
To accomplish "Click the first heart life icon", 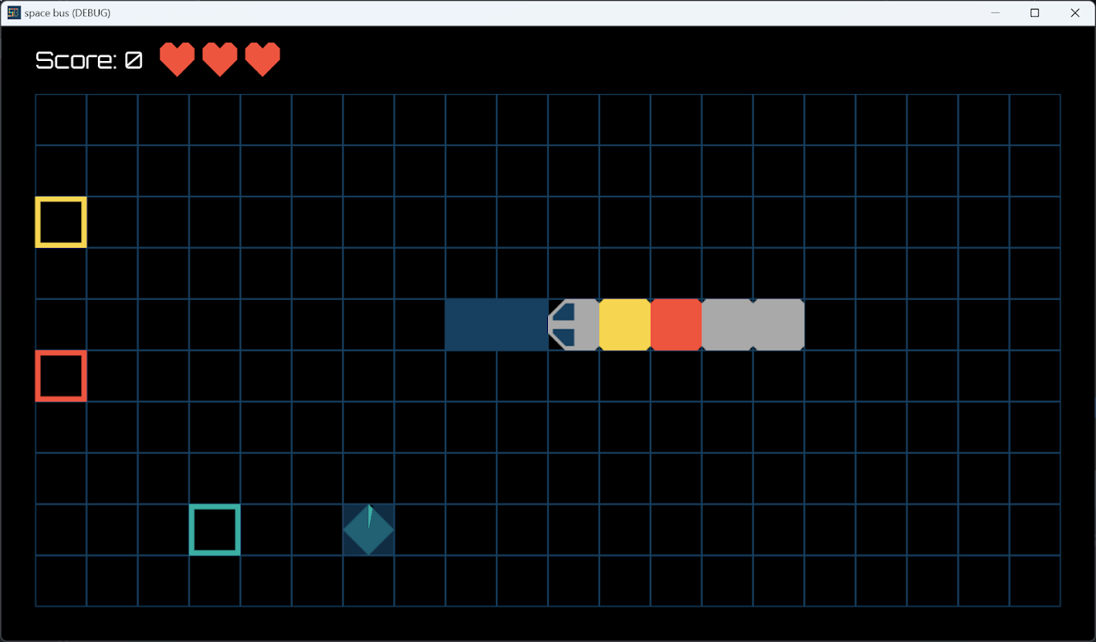I will pos(177,59).
